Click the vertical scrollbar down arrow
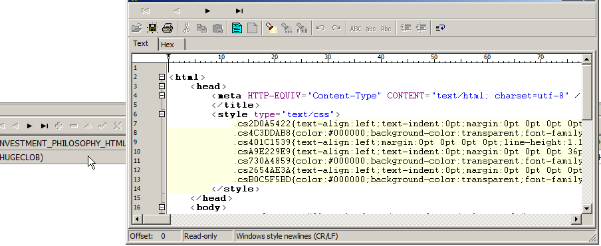This screenshot has width=601, height=246. (x=587, y=209)
